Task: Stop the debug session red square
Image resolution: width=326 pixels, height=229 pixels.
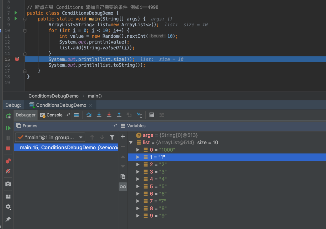Action: tap(8, 148)
